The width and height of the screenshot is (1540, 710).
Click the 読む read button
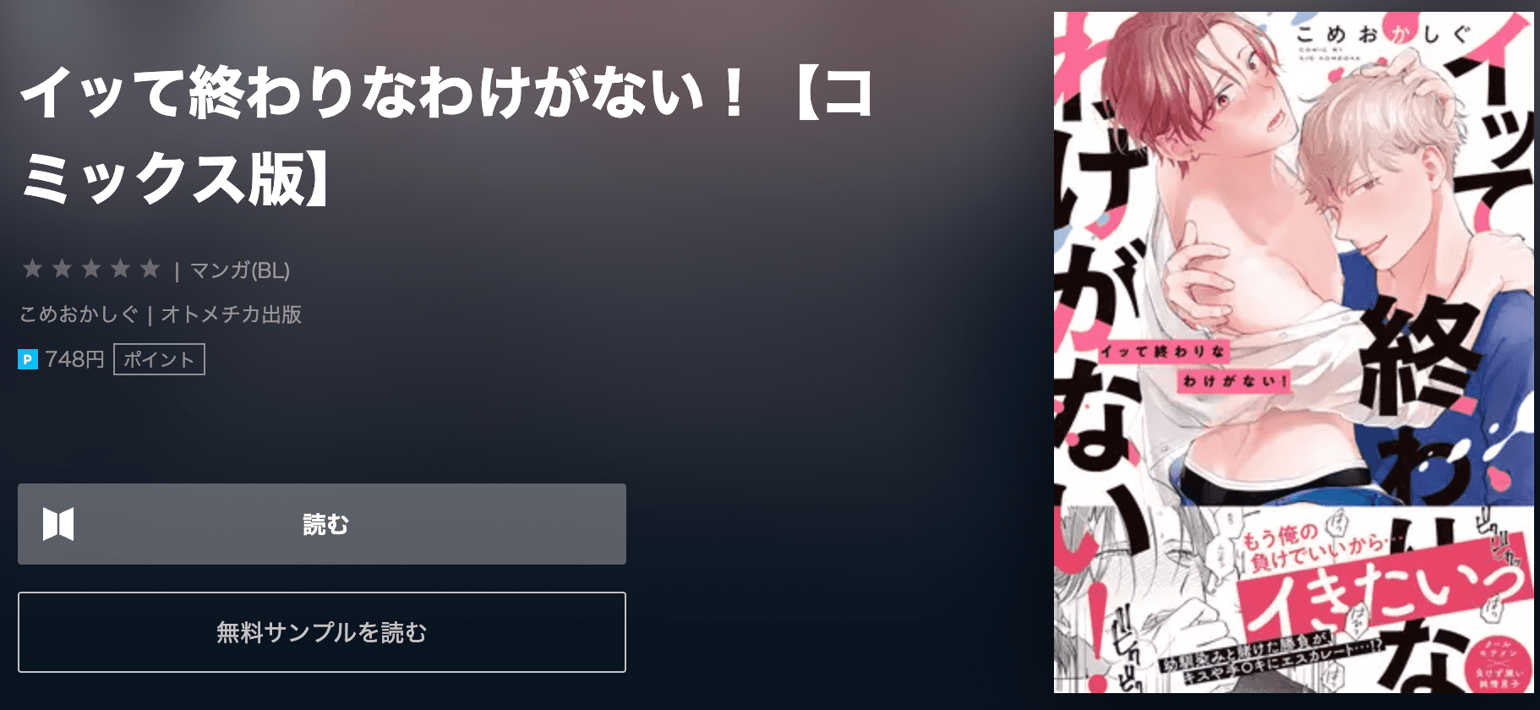pos(322,524)
